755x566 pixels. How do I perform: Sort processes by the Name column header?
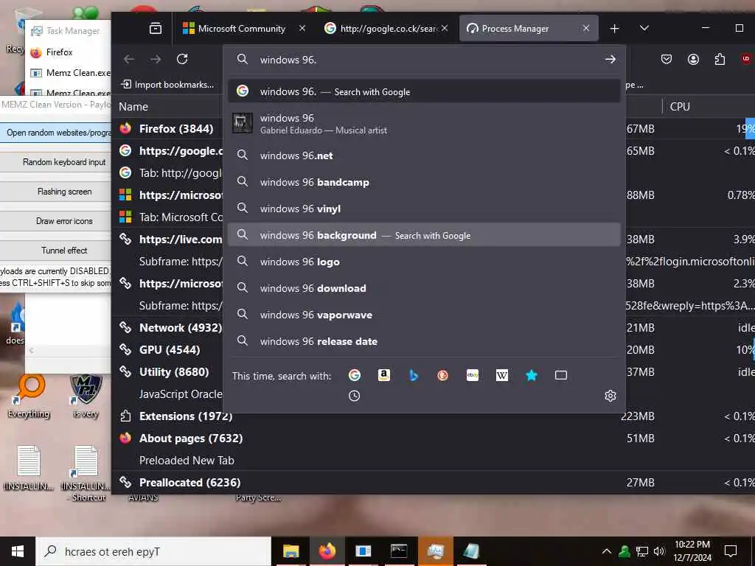coord(133,106)
